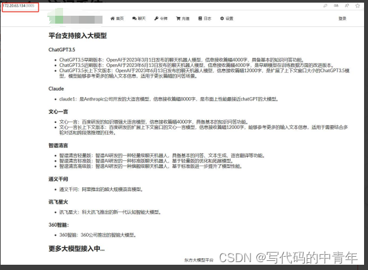Click the ChatGPT3.5近期版本 list item

point(196,65)
